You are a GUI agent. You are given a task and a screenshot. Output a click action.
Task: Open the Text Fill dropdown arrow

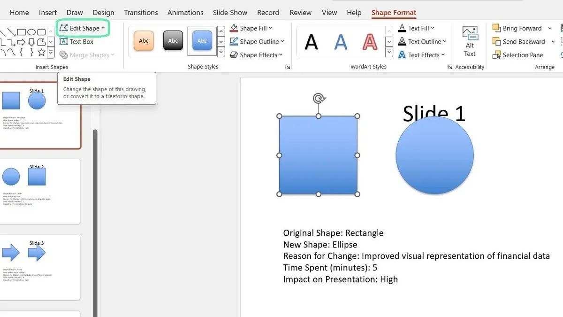(433, 28)
